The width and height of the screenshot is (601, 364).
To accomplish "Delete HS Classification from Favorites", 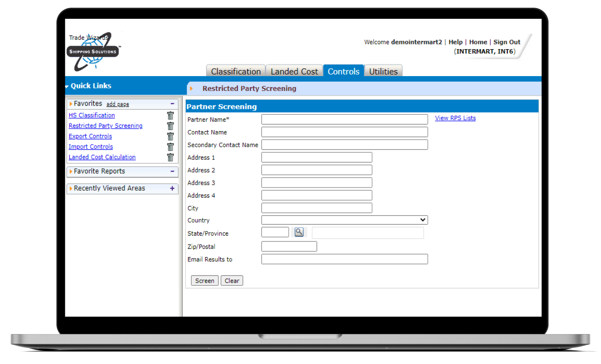I will pos(170,115).
